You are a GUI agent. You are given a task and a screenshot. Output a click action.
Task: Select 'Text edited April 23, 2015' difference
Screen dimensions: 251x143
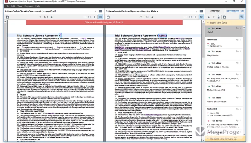point(224,43)
